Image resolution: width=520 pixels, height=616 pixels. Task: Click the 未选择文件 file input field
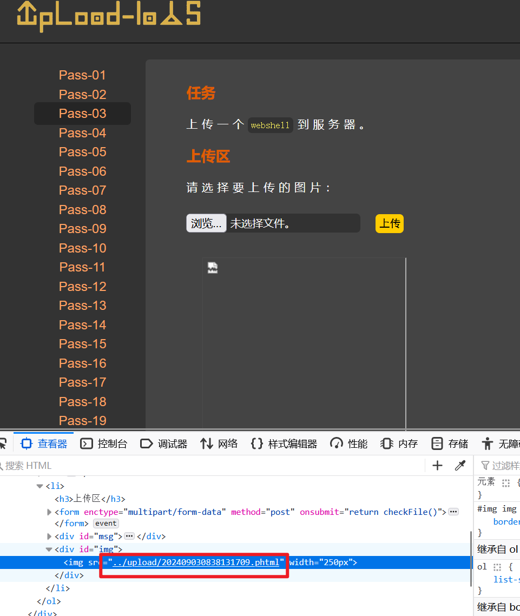[x=273, y=223]
